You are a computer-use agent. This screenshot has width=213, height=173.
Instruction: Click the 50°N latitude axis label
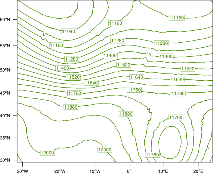5,70
